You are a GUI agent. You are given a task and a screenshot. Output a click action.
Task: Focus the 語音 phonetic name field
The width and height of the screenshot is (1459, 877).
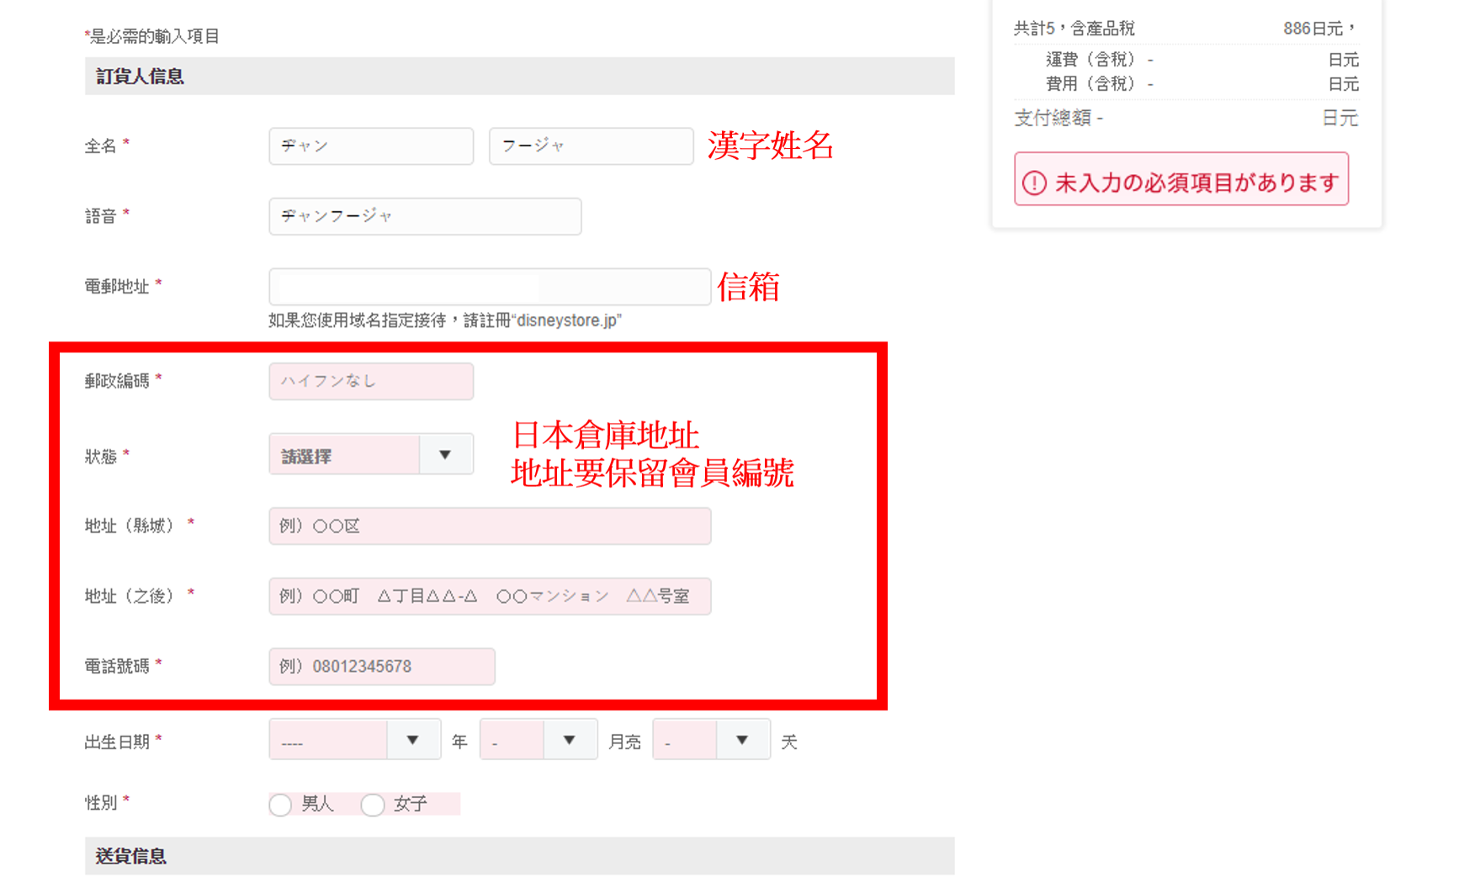pos(425,217)
